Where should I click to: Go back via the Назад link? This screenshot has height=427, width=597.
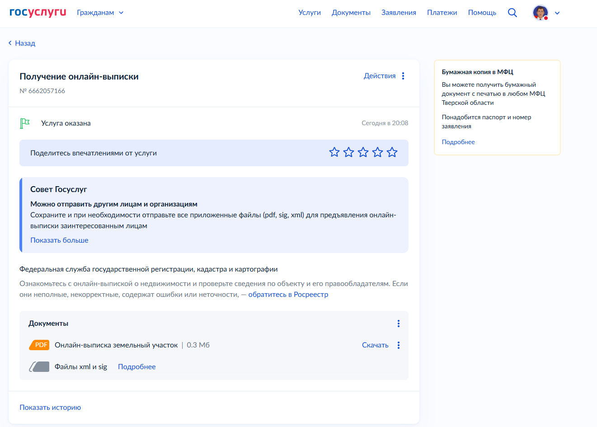[22, 43]
